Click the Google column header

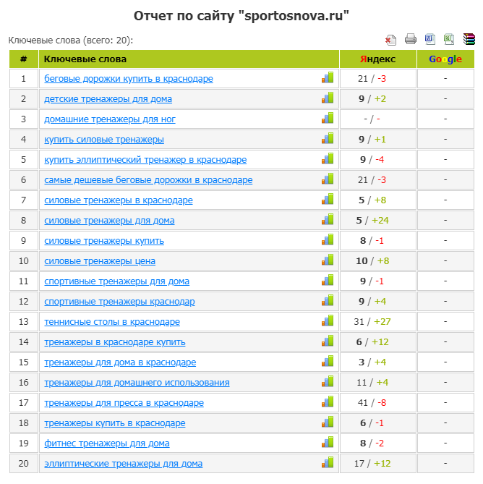point(445,59)
